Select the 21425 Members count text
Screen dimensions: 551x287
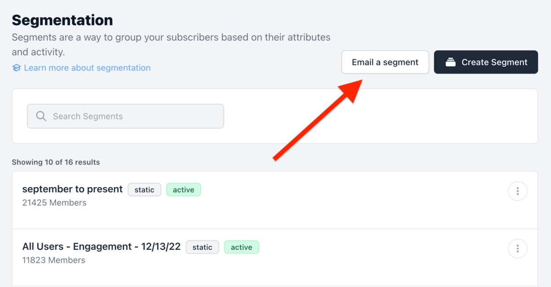click(x=54, y=203)
